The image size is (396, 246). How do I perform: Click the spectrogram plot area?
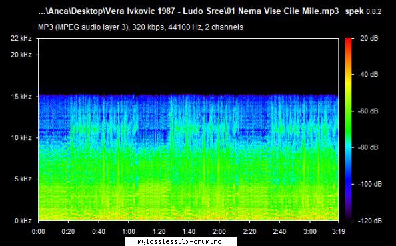tap(188, 129)
